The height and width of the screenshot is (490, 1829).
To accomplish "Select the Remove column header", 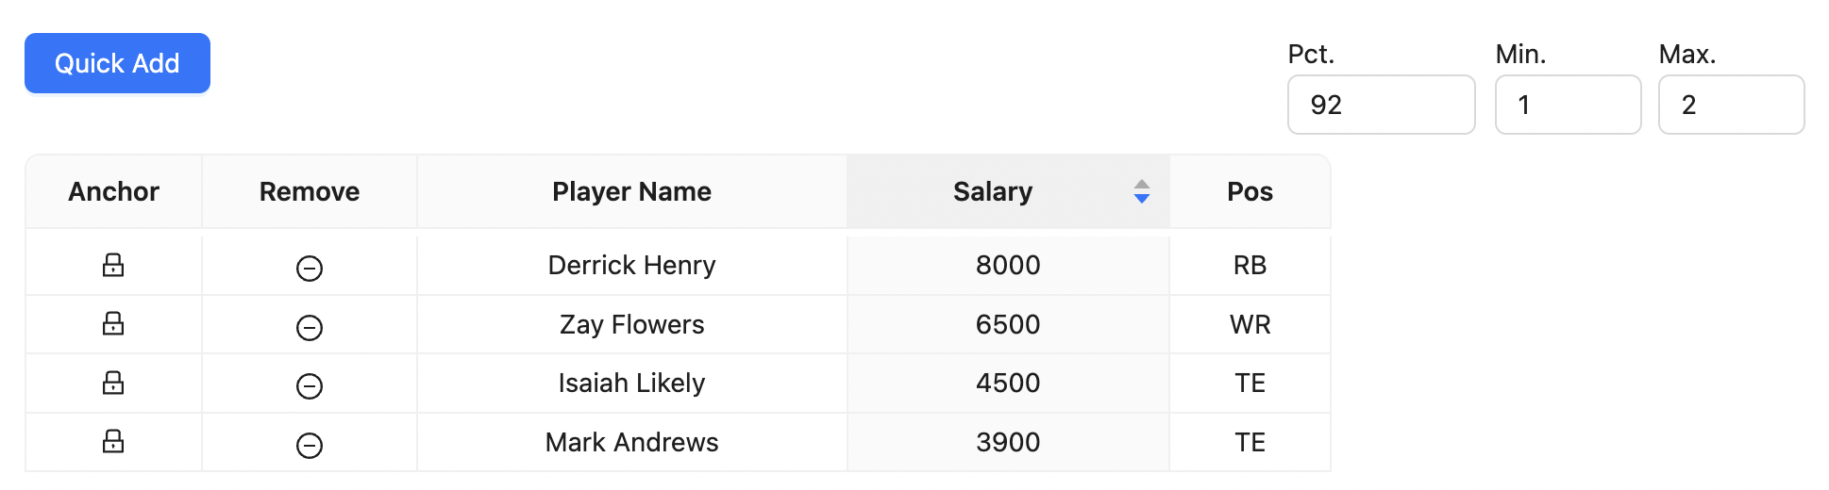I will tap(310, 191).
